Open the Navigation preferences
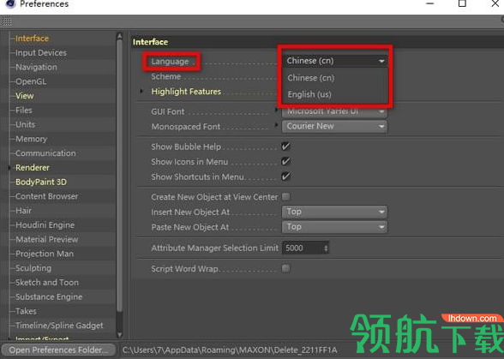The image size is (504, 359). [36, 67]
